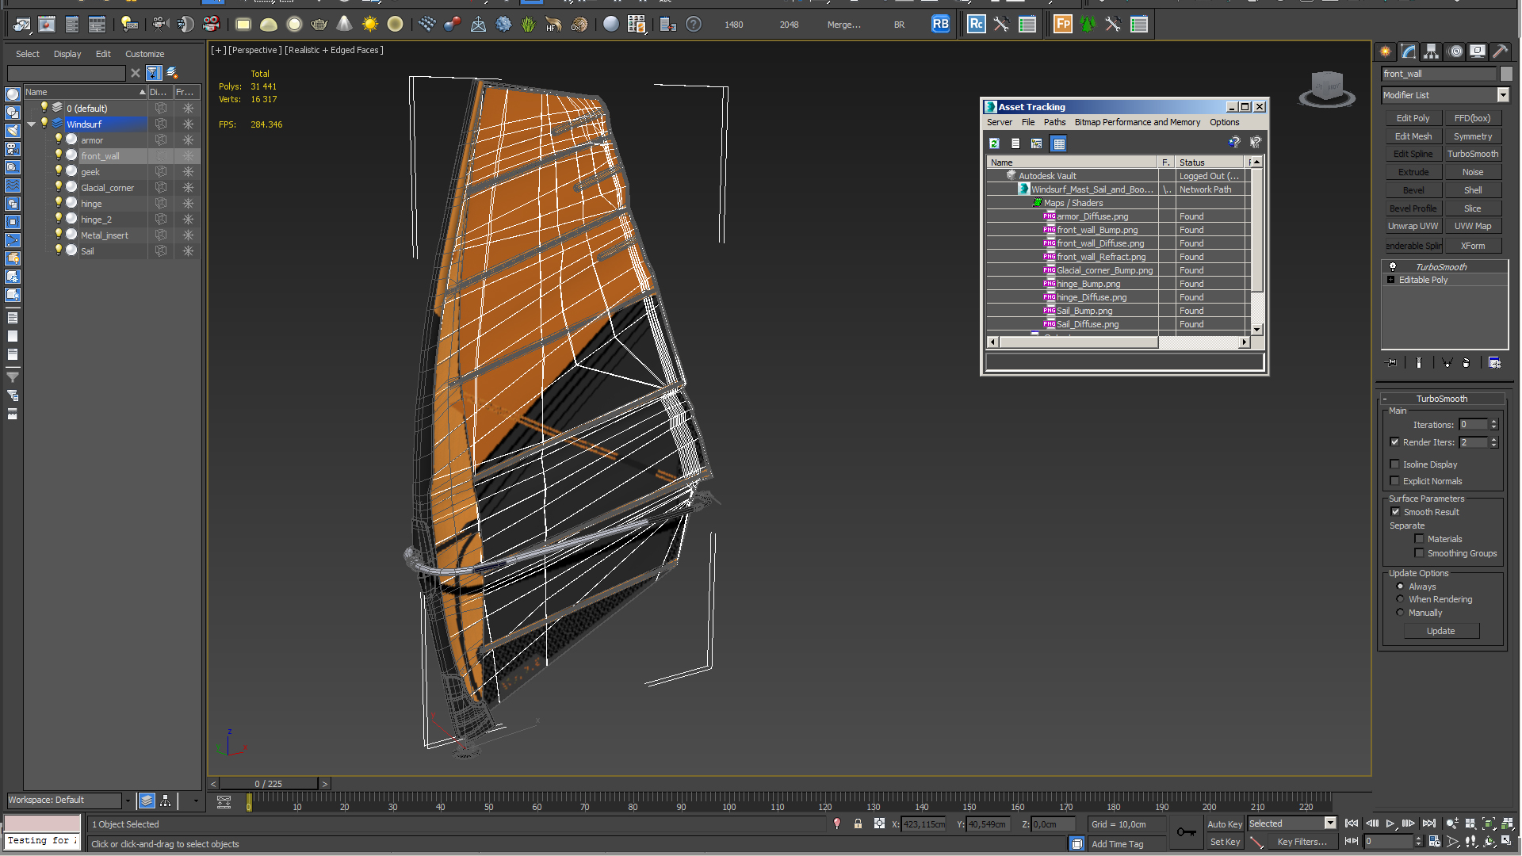This screenshot has width=1522, height=856.
Task: Switch Asset Tracking to table view icon
Action: click(1058, 143)
